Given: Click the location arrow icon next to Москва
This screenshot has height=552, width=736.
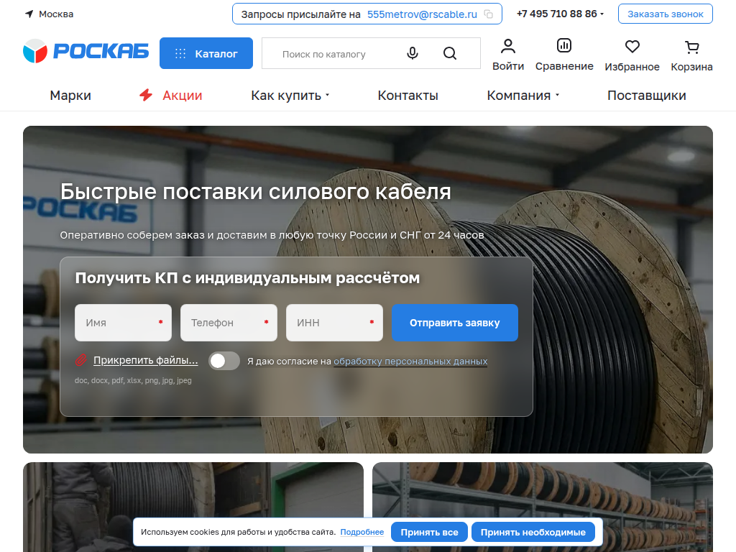Looking at the screenshot, I should [x=29, y=14].
